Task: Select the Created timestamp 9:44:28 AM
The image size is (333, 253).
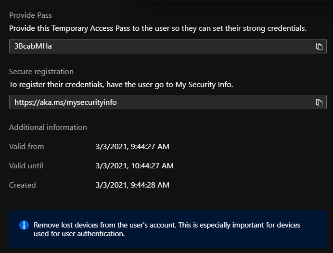Action: point(132,185)
